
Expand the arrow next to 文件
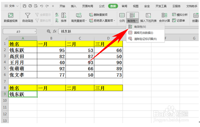click(x=17, y=6)
